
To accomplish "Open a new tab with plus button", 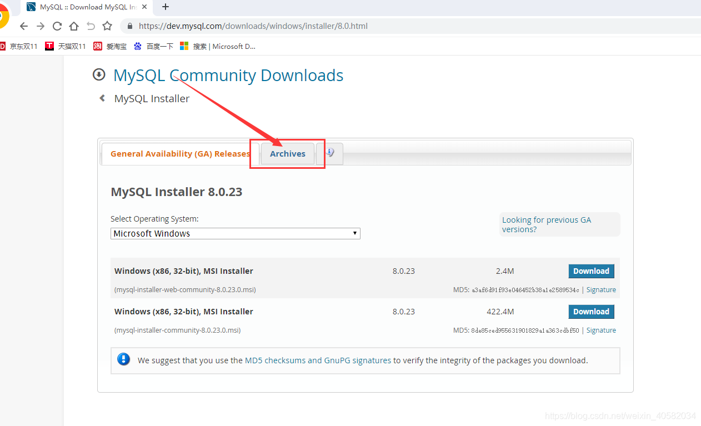I will click(166, 7).
